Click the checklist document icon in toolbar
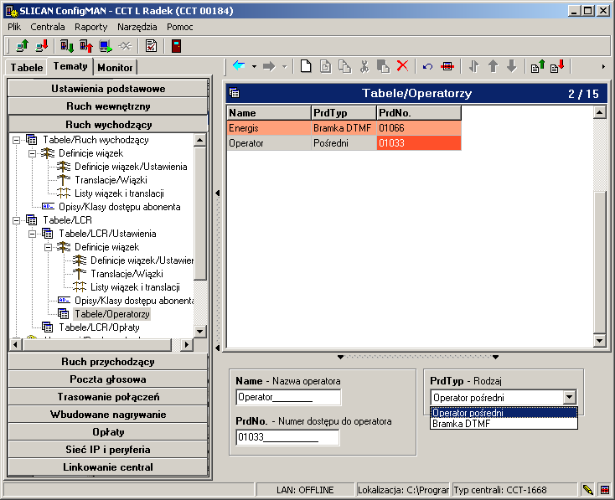 (151, 46)
